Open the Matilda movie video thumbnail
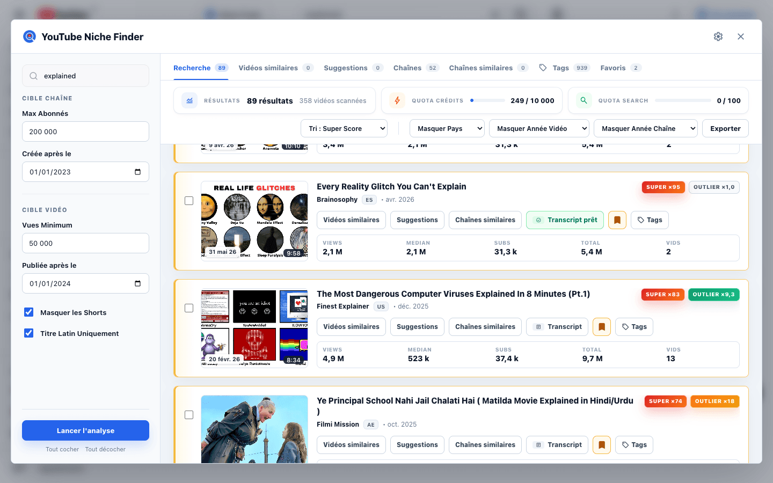Image resolution: width=773 pixels, height=483 pixels. coord(254,429)
